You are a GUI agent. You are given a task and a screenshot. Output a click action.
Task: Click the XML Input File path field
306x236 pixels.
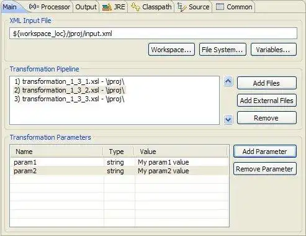point(153,34)
